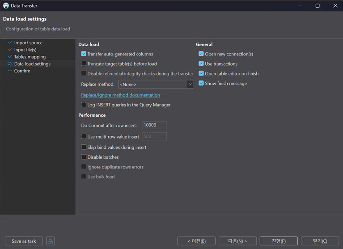This screenshot has height=249, width=343.
Task: Click the multi-row insert count field showing 500
Action: tap(154, 136)
